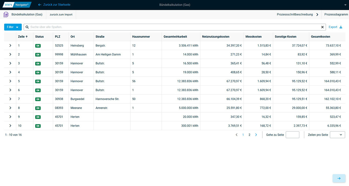Clear the search field with X icon
Viewport: 349px width, 186px height.
323,27
